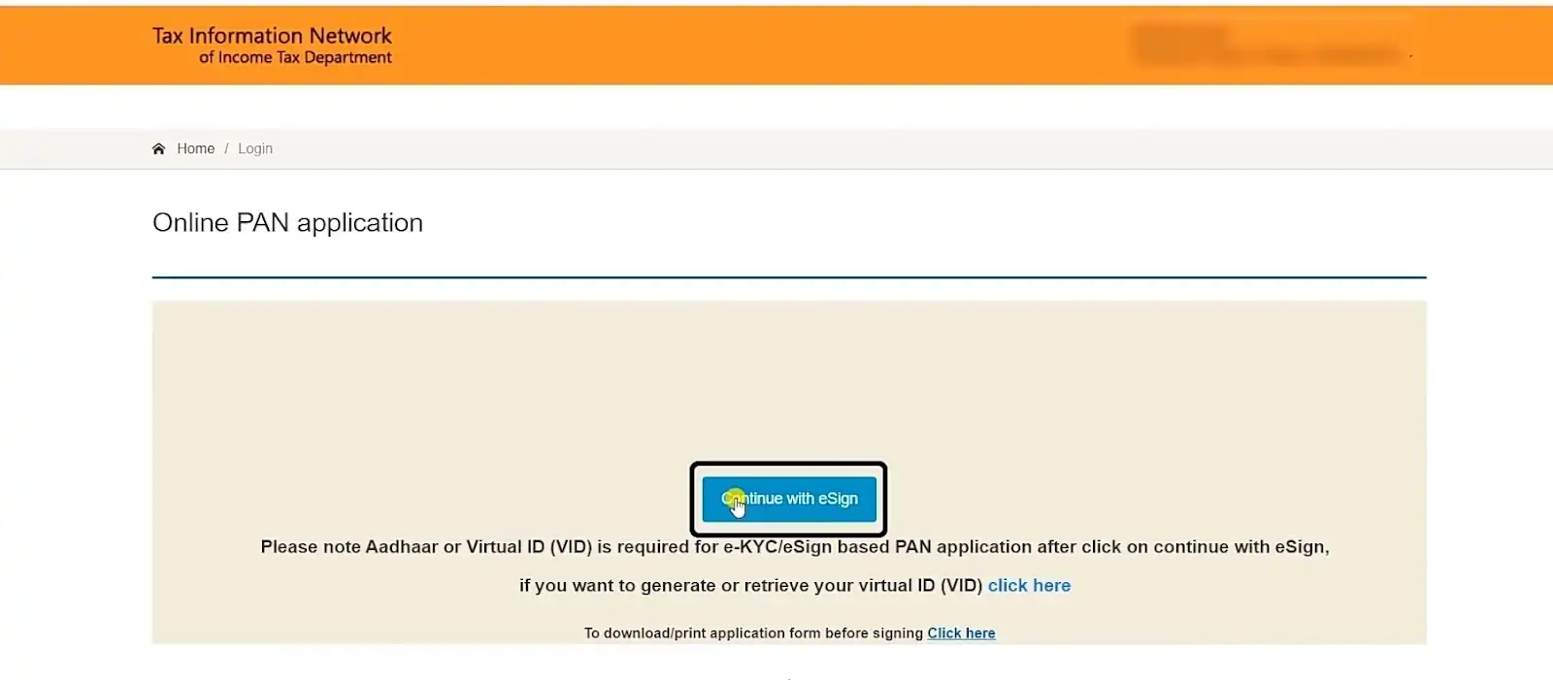Click the of Income Tax Department subtitle

295,58
